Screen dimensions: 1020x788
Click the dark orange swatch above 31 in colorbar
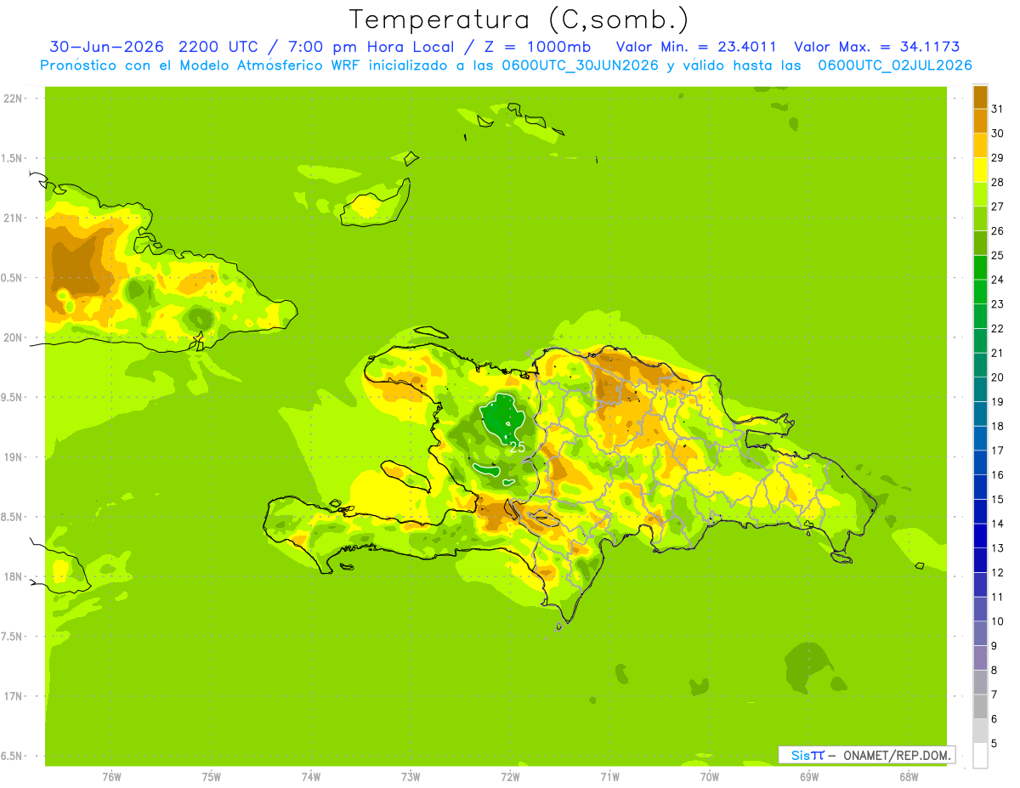point(980,97)
